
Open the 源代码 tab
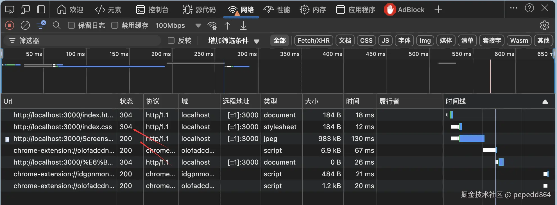click(x=199, y=10)
